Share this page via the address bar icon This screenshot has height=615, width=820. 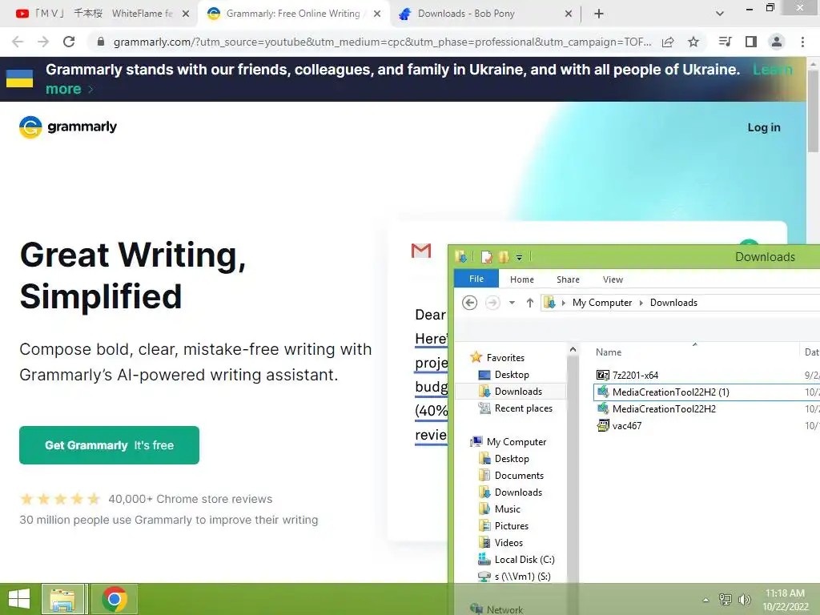[x=668, y=42]
